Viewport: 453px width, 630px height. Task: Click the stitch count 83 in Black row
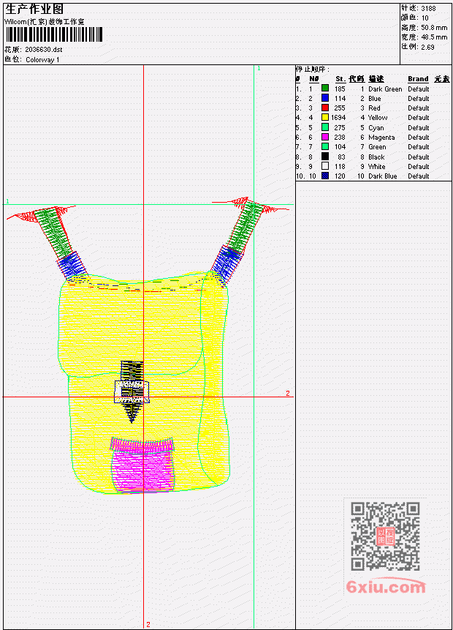341,157
